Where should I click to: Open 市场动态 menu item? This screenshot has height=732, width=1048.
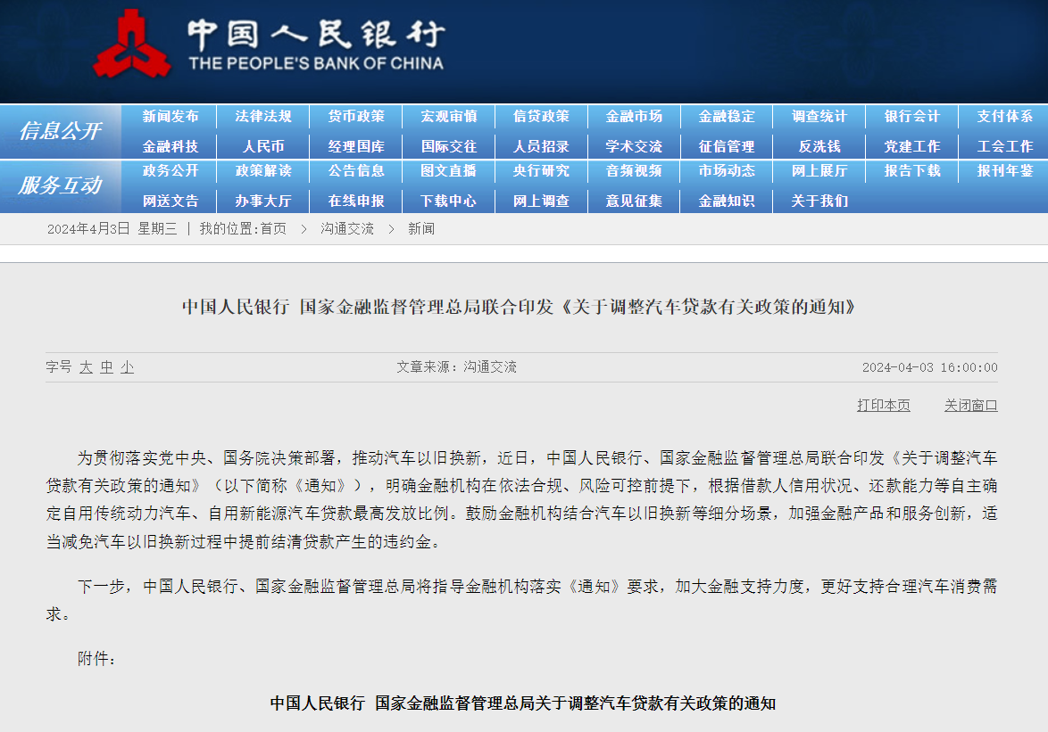[x=727, y=171]
